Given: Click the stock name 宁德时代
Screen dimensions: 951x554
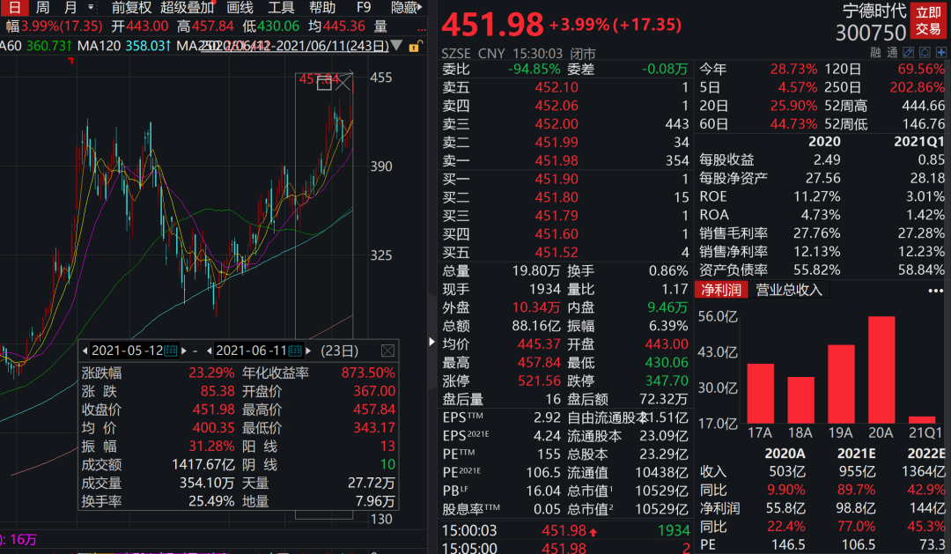Looking at the screenshot, I should coord(874,11).
